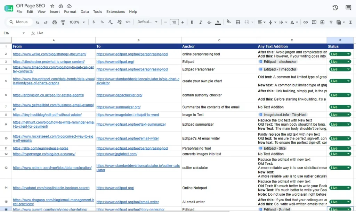This screenshot has width=356, height=212.
Task: Click the Google Sheets home logo
Action: [9, 9]
